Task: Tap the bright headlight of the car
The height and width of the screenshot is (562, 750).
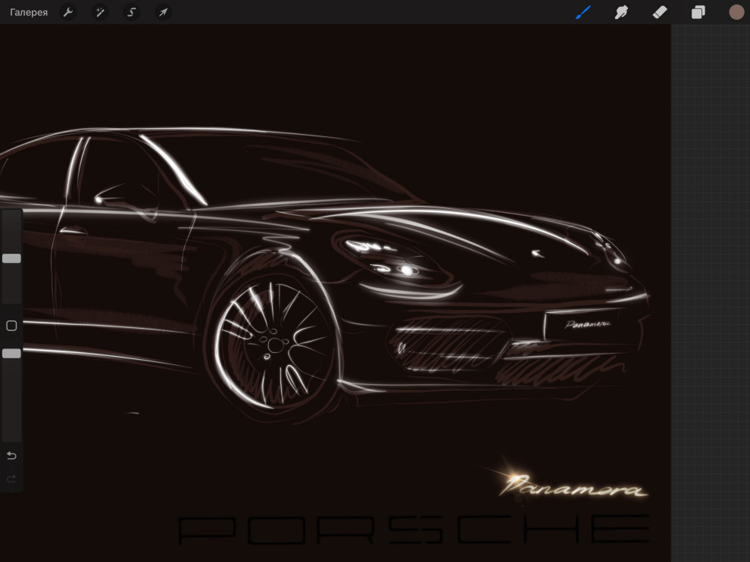Action: 407,270
